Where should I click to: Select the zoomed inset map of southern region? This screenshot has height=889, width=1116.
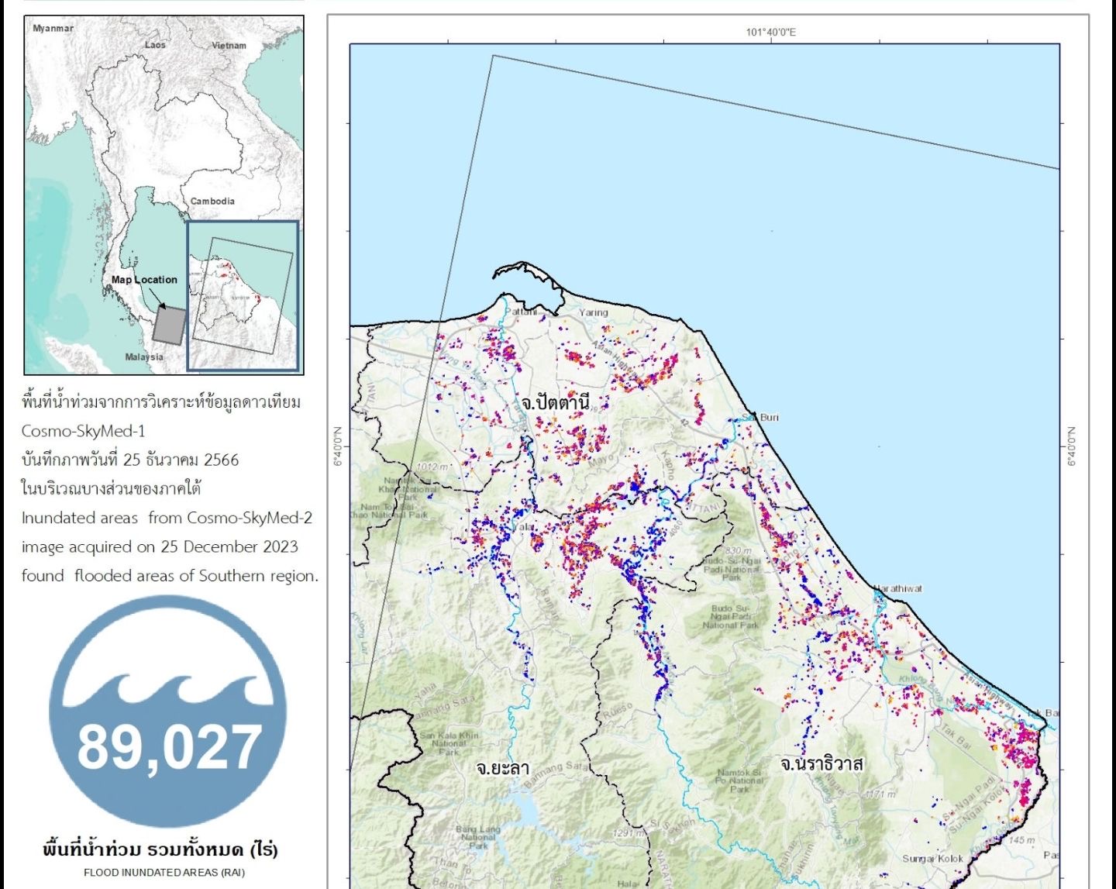243,295
